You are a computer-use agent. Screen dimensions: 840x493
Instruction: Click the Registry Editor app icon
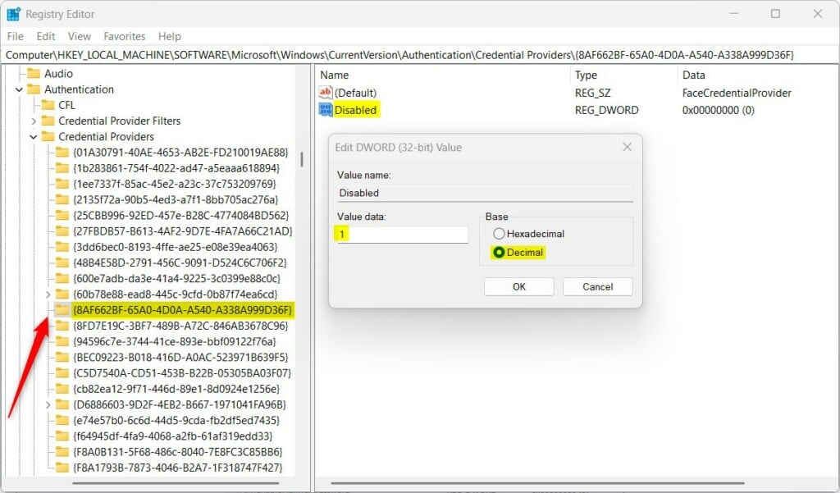click(x=13, y=14)
